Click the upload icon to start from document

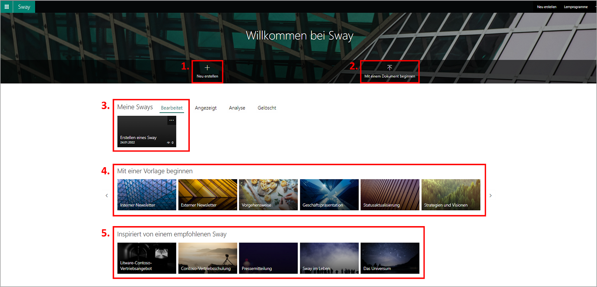(390, 68)
